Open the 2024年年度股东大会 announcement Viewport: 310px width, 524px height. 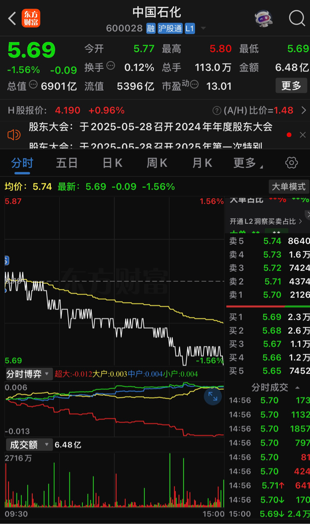tap(151, 127)
